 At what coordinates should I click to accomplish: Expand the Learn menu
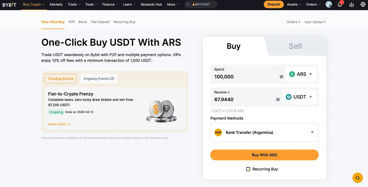click(129, 4)
